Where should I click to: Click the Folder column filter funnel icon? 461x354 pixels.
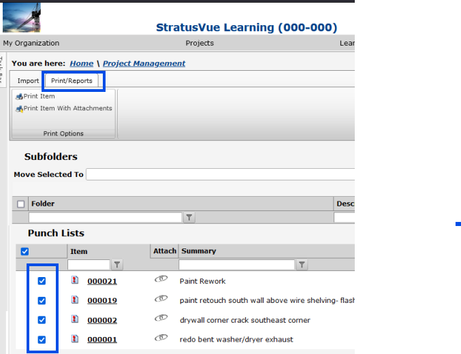(x=189, y=217)
